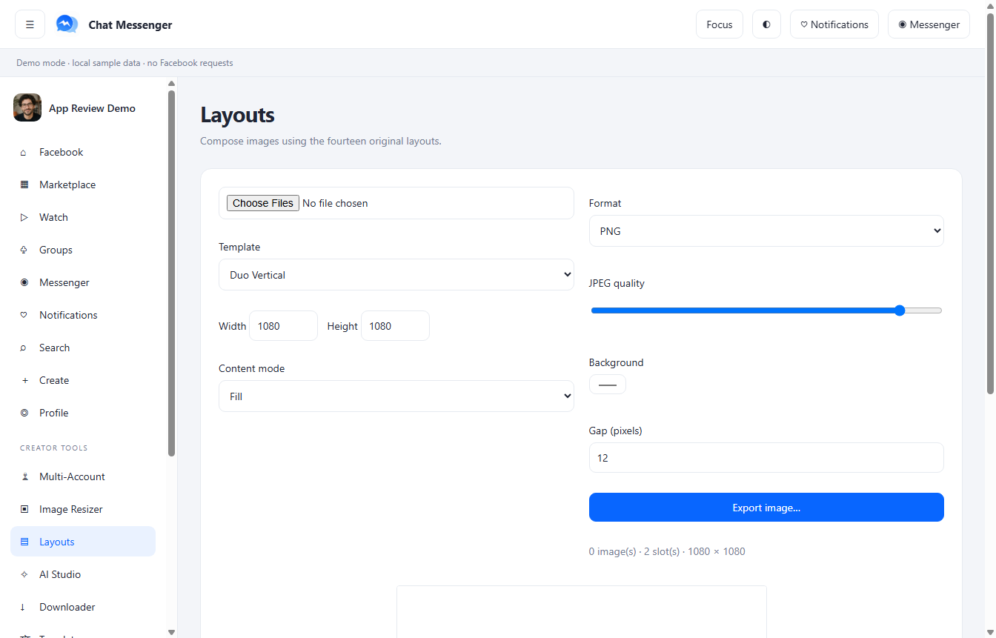This screenshot has width=996, height=638.
Task: Click the Profile sidebar icon
Action: tap(24, 413)
